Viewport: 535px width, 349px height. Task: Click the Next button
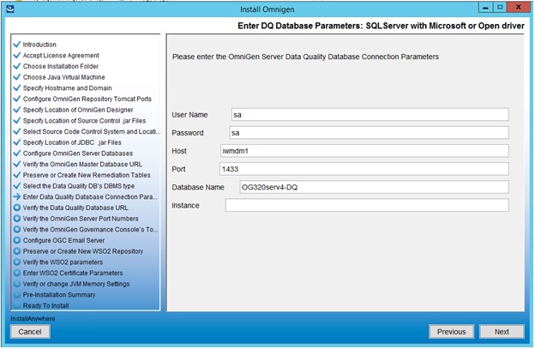502,331
